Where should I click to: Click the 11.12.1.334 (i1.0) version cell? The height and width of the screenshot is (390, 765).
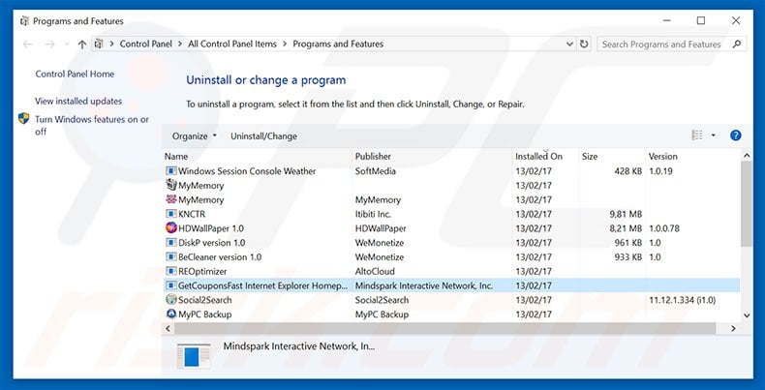[682, 300]
